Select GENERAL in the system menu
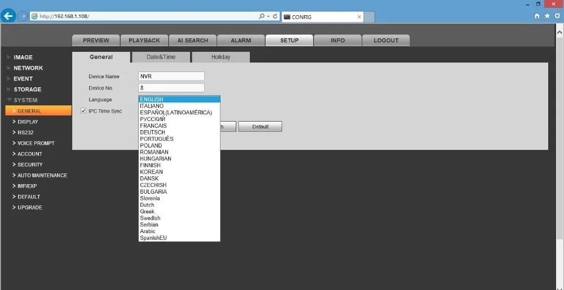Viewport: 564px width, 290px height. pyautogui.click(x=38, y=111)
